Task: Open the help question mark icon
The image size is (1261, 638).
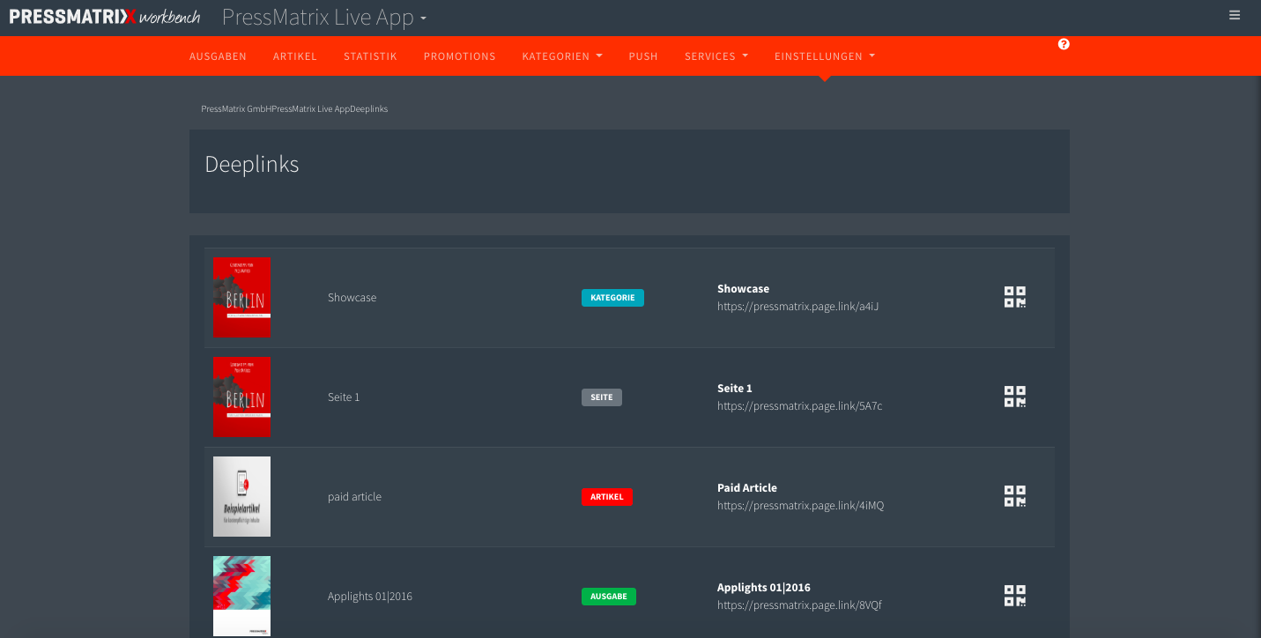Action: click(1064, 44)
